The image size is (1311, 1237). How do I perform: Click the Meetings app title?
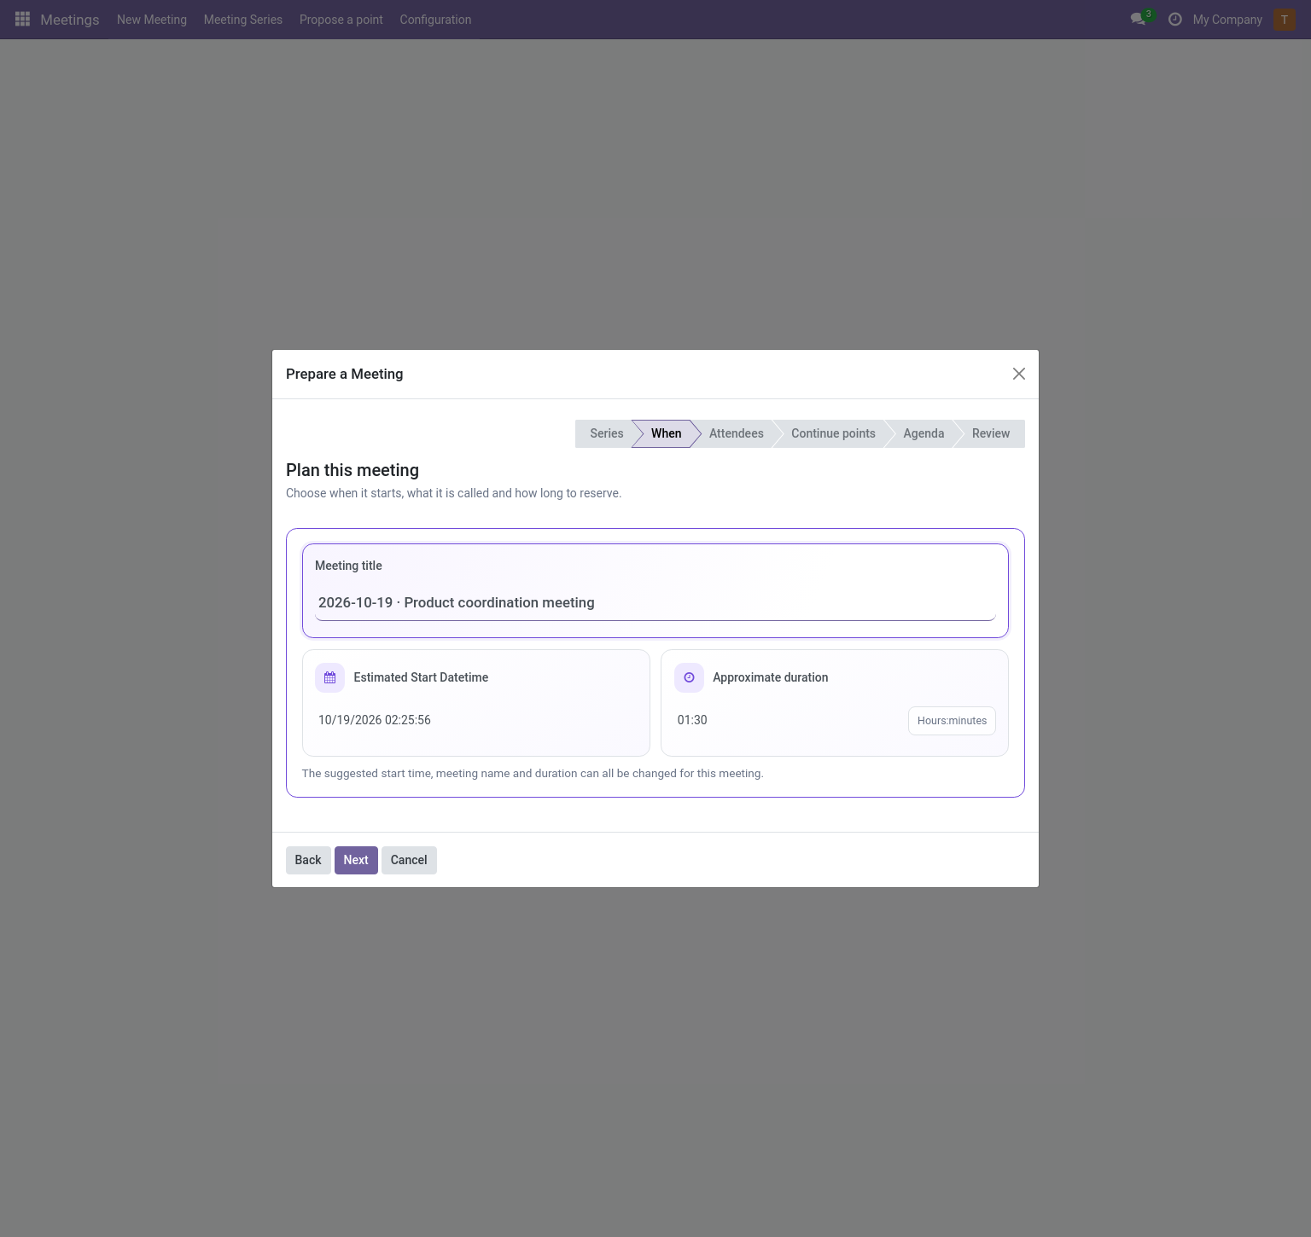[x=70, y=20]
